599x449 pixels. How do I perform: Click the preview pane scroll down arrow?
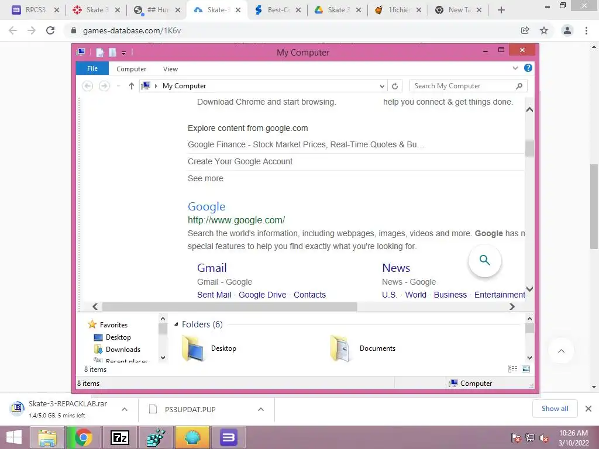[529, 289]
